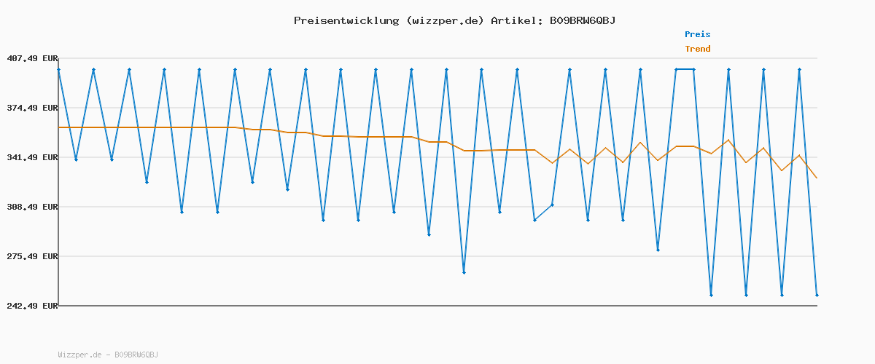The height and width of the screenshot is (364, 875).
Task: Click the highest peak of the orange trend line
Action: point(728,140)
